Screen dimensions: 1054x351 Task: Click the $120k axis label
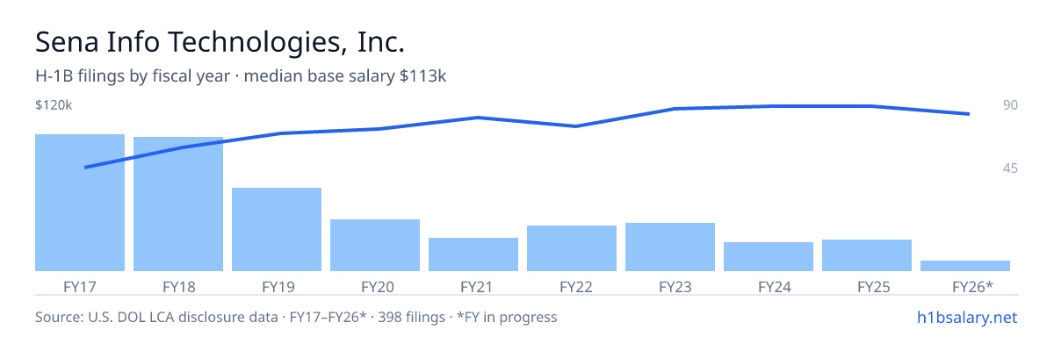[54, 105]
